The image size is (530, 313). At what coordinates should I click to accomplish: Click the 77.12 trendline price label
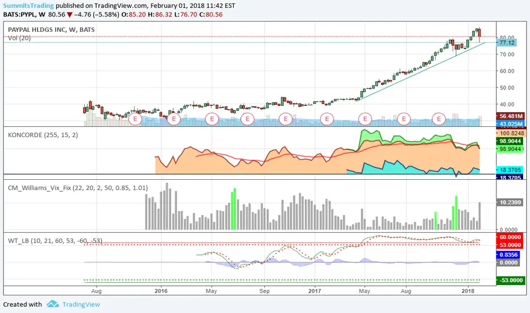[507, 43]
